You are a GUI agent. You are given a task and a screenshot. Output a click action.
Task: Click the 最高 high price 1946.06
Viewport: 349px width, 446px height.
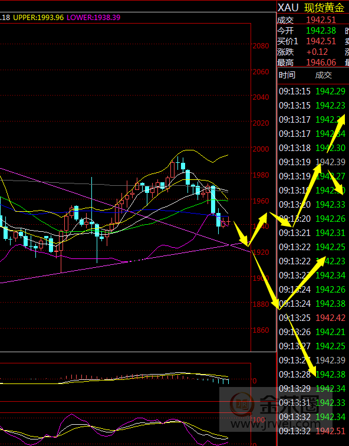coord(321,63)
